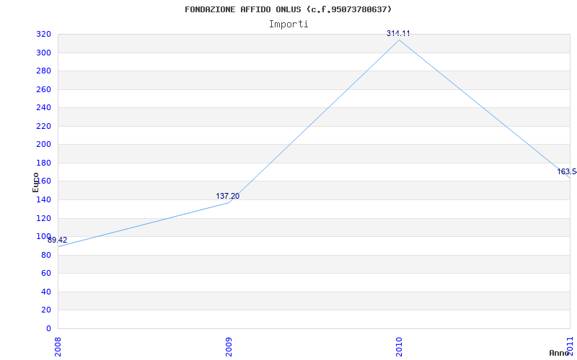Click the 220 y-axis value
The width and height of the screenshot is (577, 360).
click(x=43, y=127)
